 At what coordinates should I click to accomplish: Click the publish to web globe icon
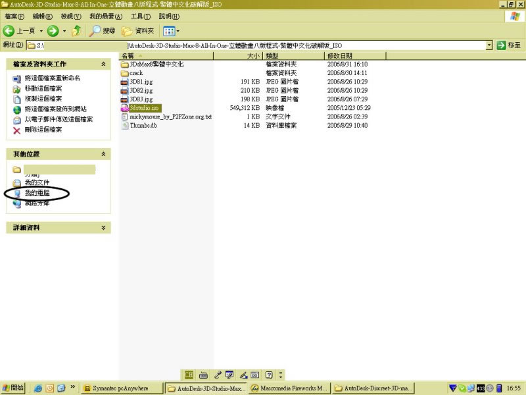[x=17, y=109]
